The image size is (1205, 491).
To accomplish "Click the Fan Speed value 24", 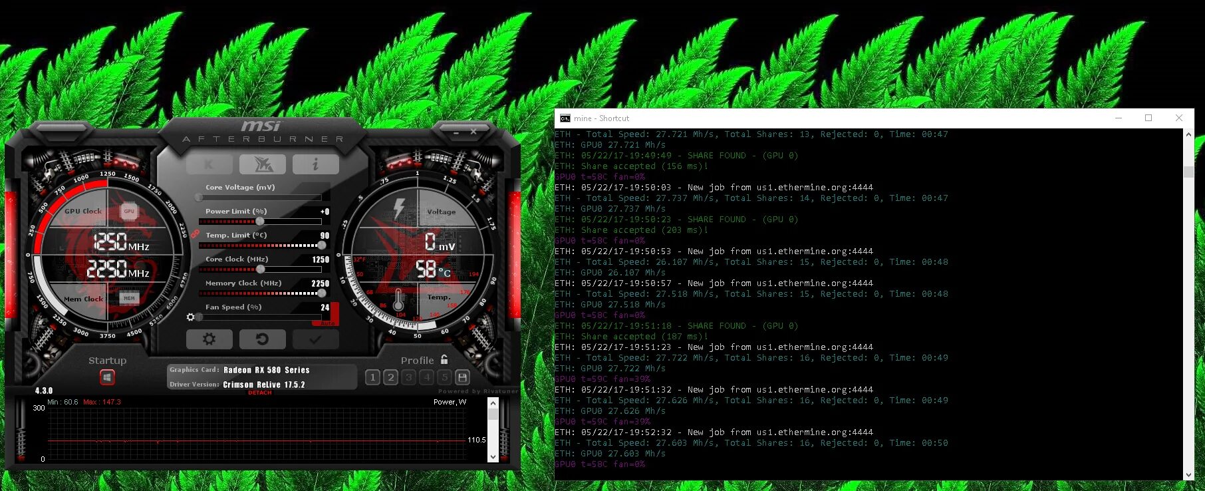I will [x=325, y=307].
